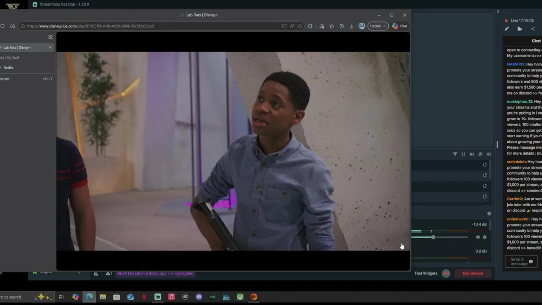Screen dimensions: 542x305
Task: Open browser extensions puzzle icon
Action: point(310,26)
